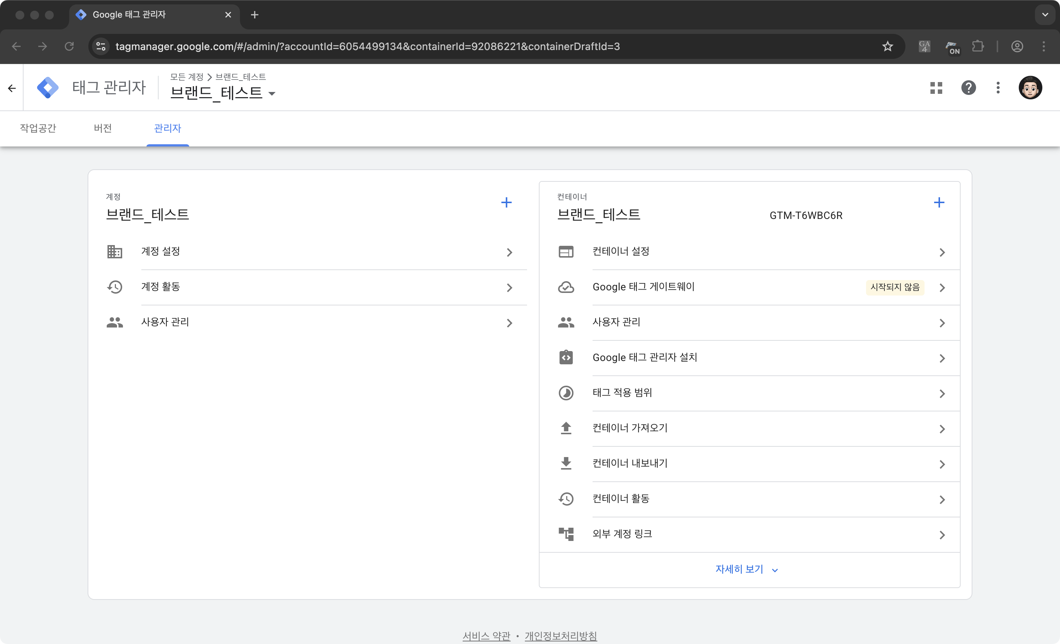Click the 계정 활동 history icon
Screen dimensions: 1060x644
click(114, 287)
